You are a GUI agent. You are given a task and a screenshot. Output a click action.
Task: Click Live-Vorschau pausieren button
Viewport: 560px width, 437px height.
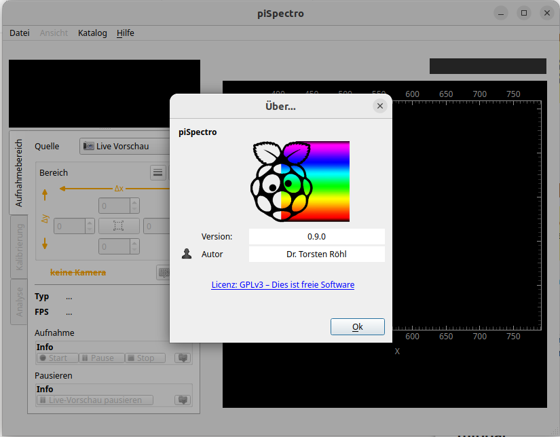click(95, 400)
